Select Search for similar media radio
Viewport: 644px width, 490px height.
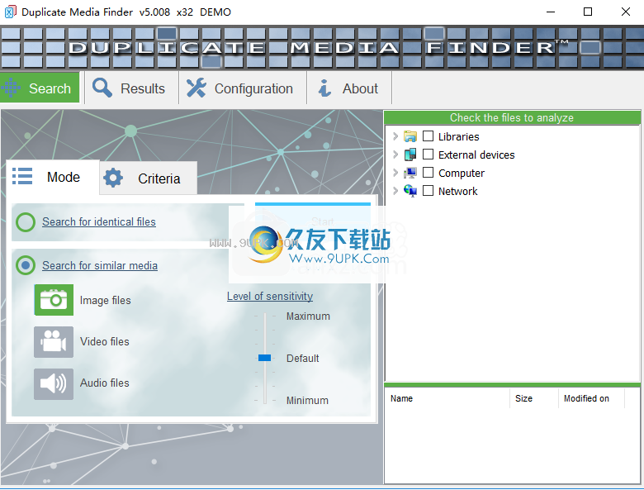(x=26, y=265)
